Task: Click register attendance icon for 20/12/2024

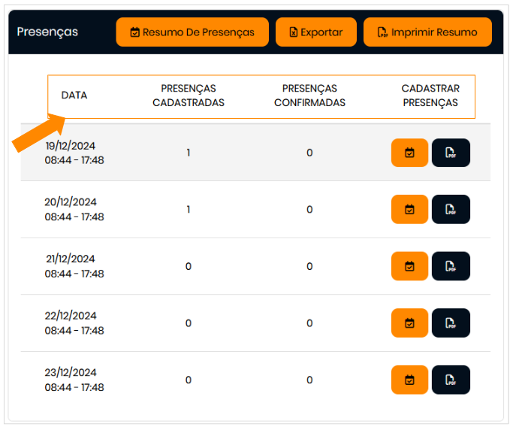Action: pyautogui.click(x=409, y=209)
